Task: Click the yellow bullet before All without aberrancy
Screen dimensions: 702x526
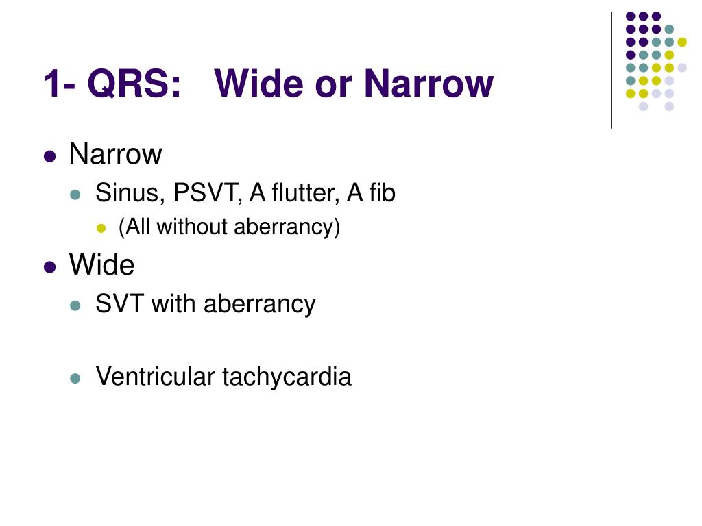Action: click(101, 229)
